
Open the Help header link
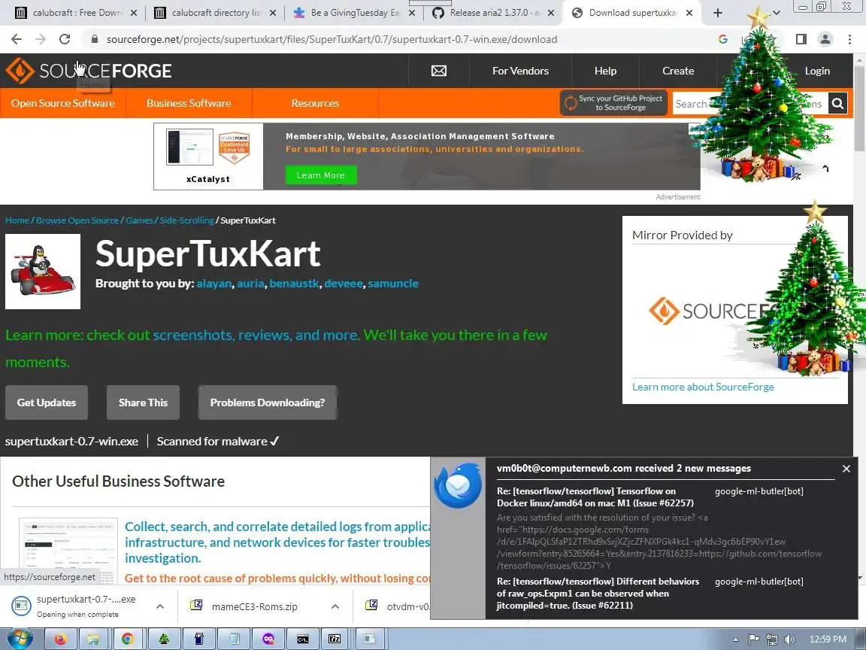coord(605,71)
